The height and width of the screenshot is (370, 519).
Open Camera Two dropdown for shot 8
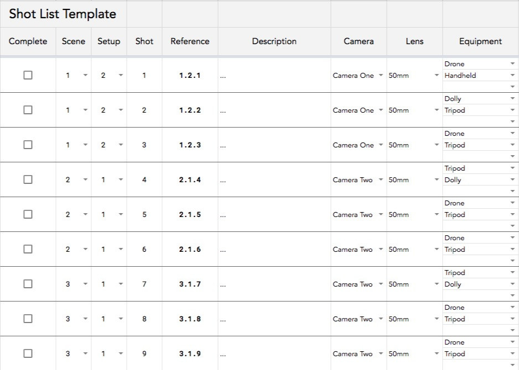pos(381,319)
